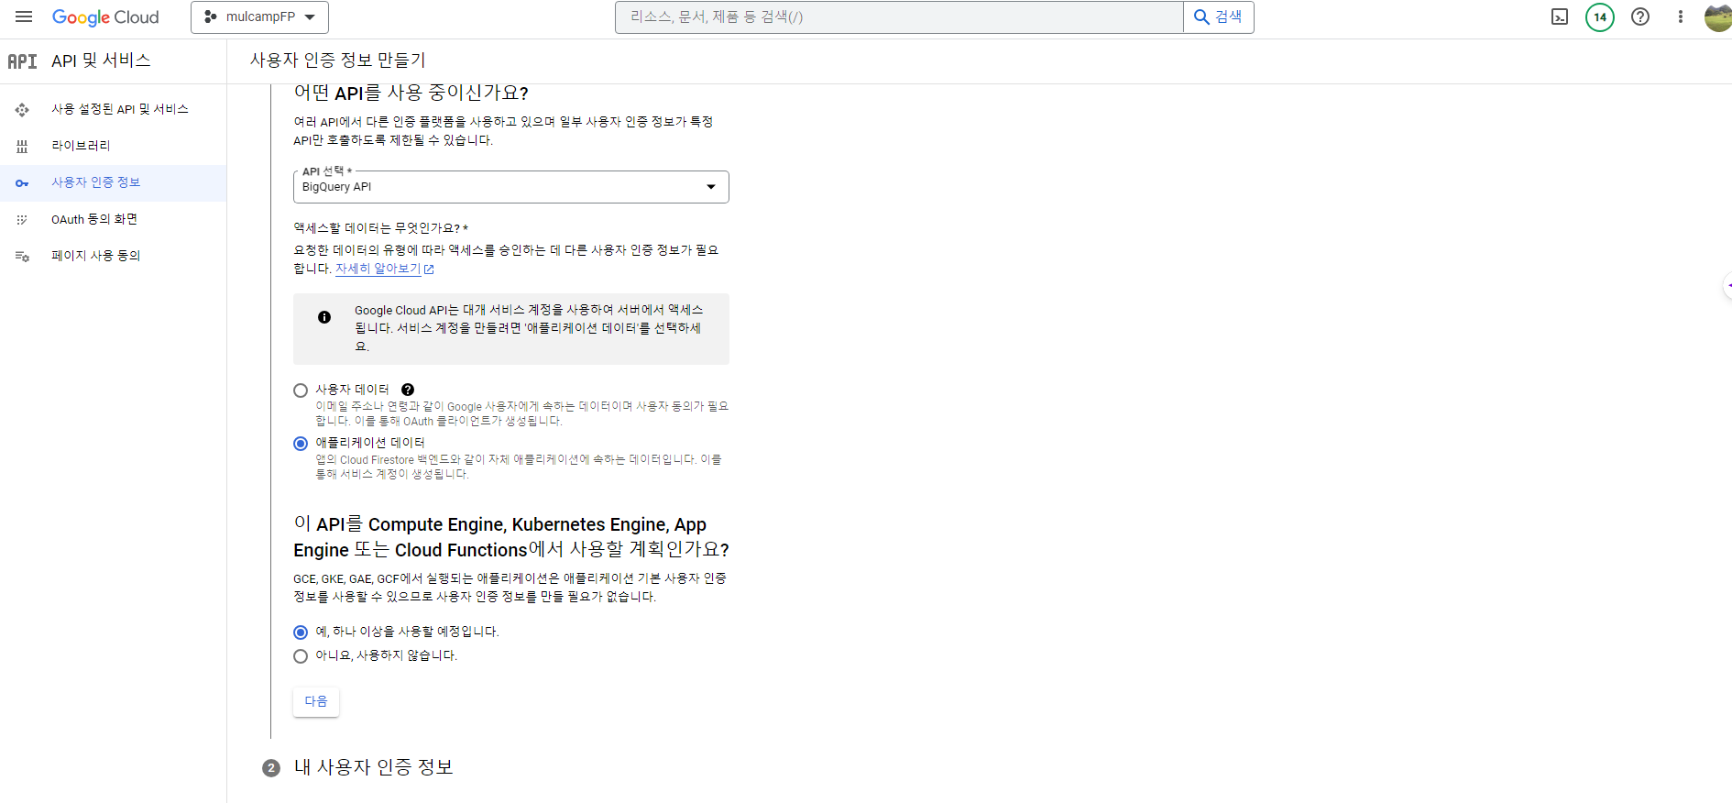Viewport: 1732px width, 803px height.
Task: Choose 예, 하나 이상을 사용할 예정입니다 option
Action: tap(301, 632)
